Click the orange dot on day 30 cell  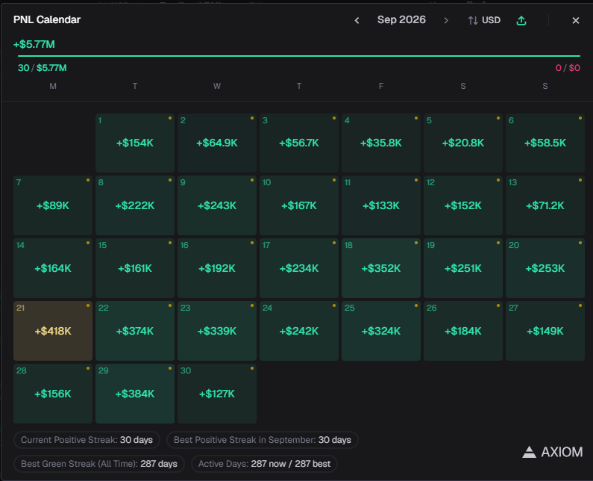click(x=252, y=368)
